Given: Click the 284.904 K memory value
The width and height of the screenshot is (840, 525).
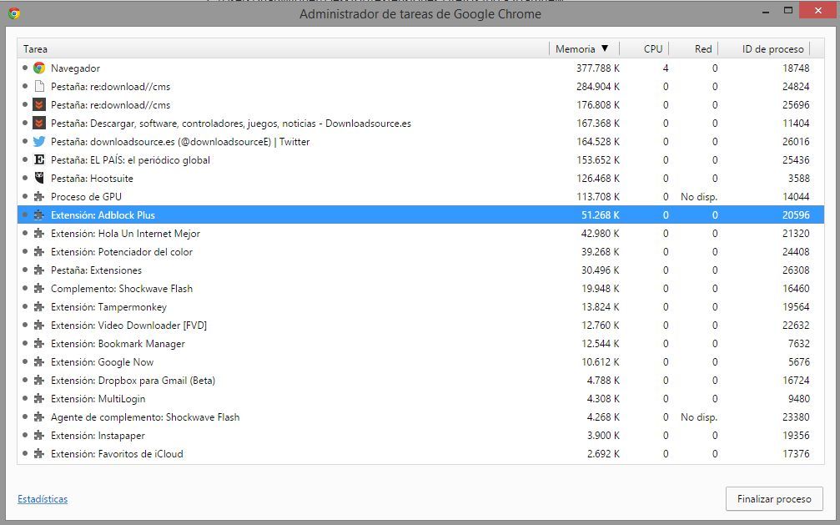Looking at the screenshot, I should pos(598,86).
